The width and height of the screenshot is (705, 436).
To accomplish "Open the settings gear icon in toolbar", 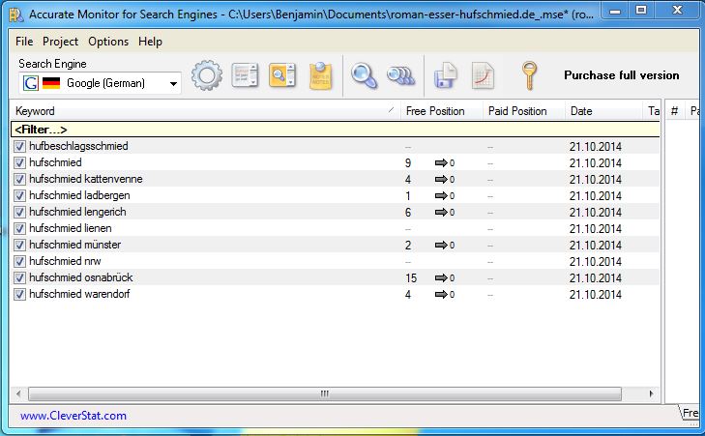I will tap(207, 75).
